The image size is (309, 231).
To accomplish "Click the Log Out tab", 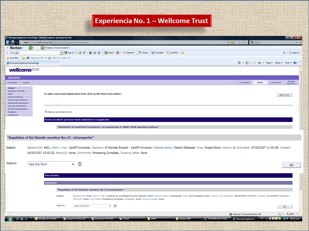I will (x=26, y=82).
